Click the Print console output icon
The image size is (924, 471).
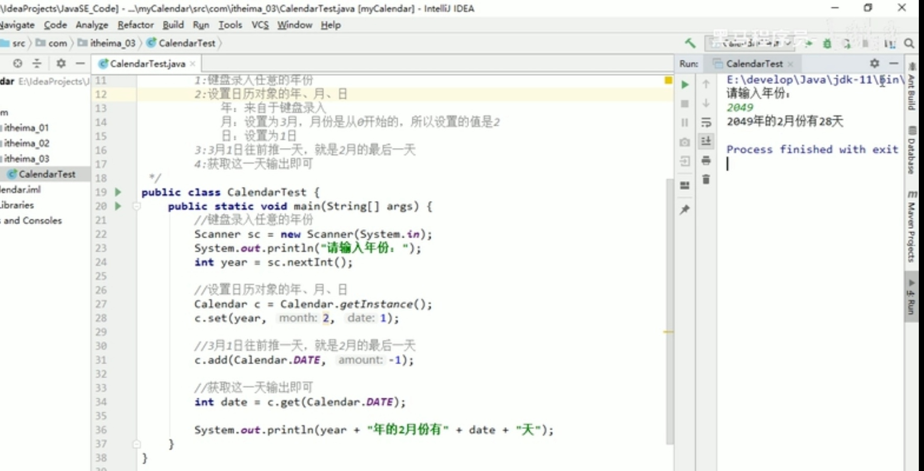click(706, 160)
